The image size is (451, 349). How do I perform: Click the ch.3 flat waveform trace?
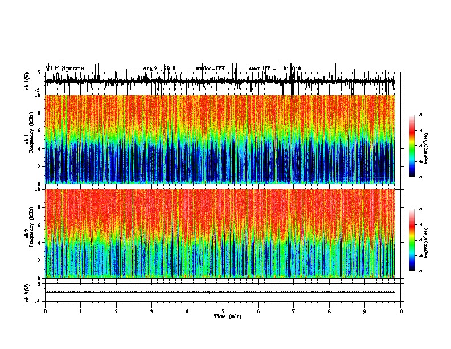tap(220, 293)
